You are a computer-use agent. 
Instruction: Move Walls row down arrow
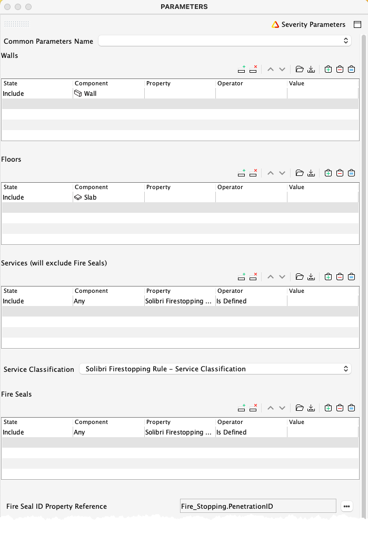(282, 70)
